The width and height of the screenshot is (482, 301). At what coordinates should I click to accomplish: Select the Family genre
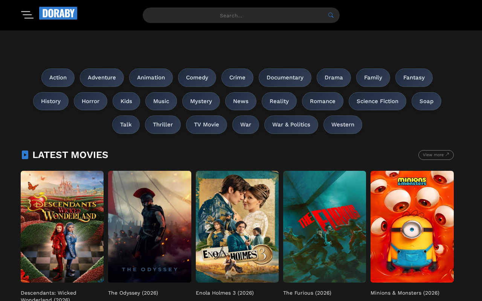point(373,78)
